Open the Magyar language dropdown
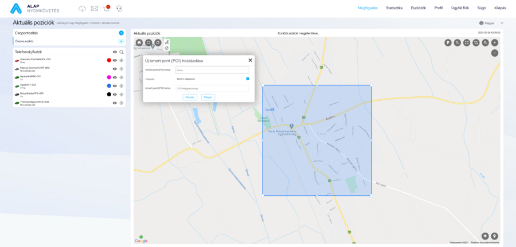The height and width of the screenshot is (247, 516). point(490,23)
